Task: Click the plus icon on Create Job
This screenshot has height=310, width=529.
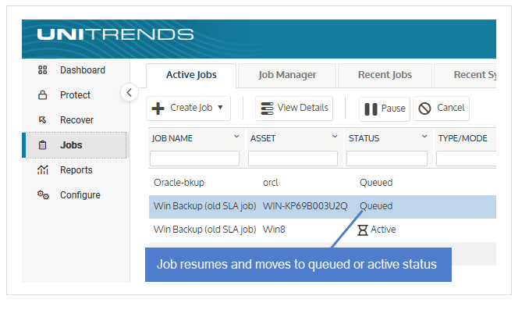Action: coord(158,109)
